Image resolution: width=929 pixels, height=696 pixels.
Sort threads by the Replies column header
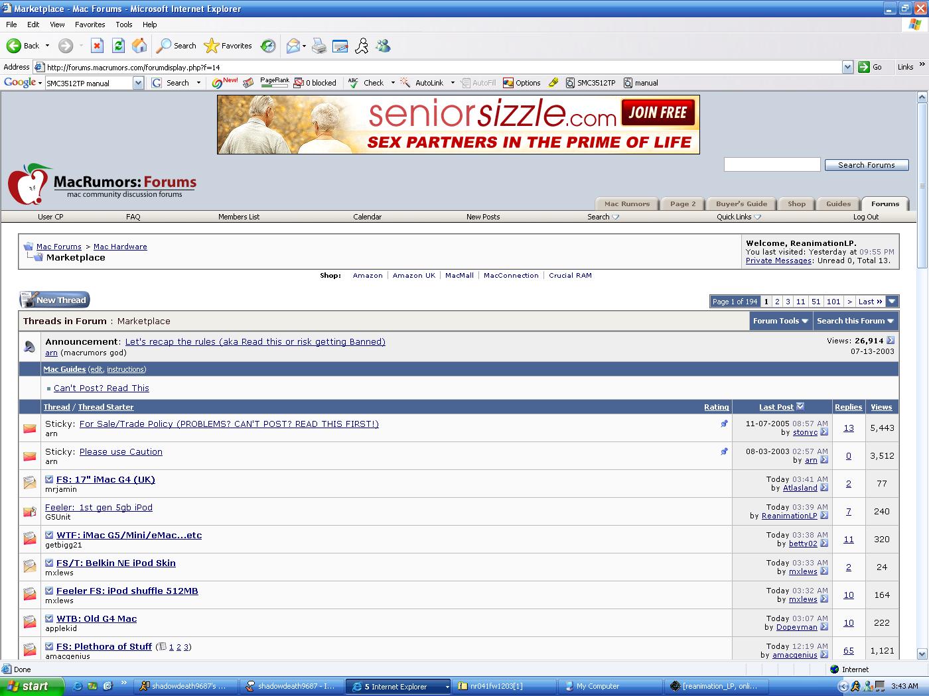[848, 407]
